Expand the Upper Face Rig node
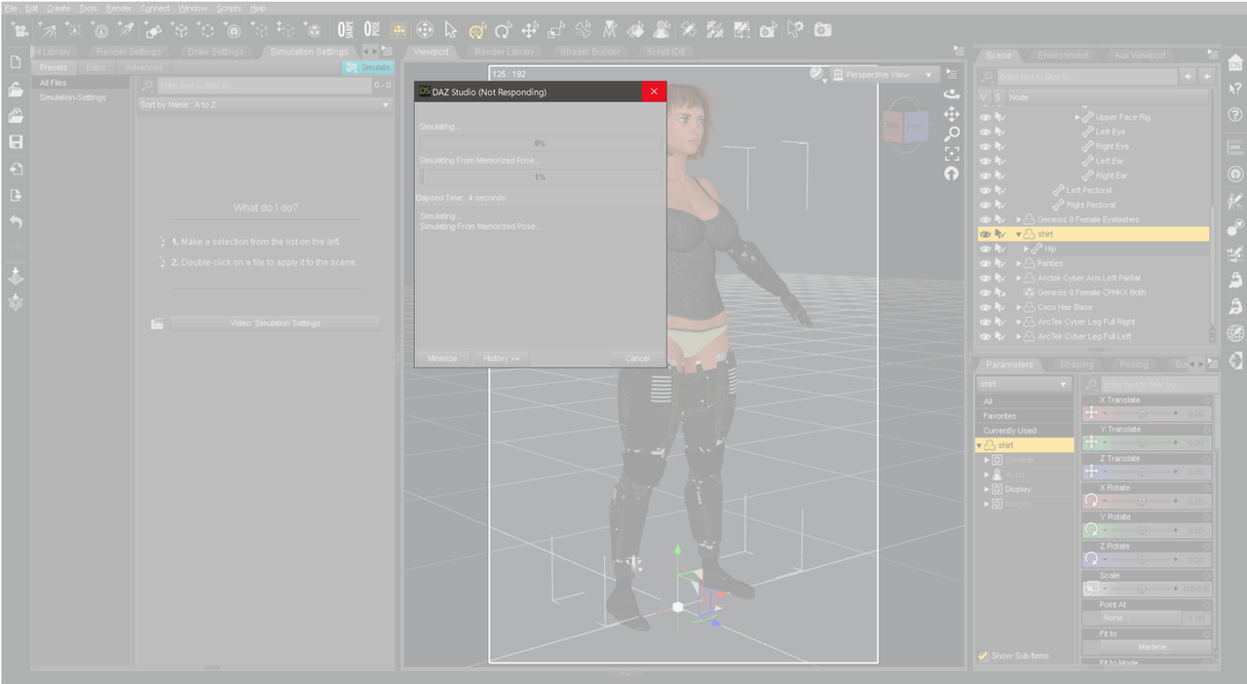This screenshot has height=684, width=1247. (1077, 118)
